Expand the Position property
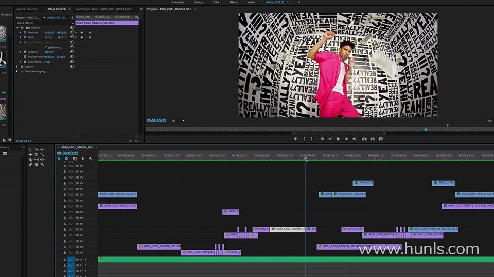 pos(20,32)
